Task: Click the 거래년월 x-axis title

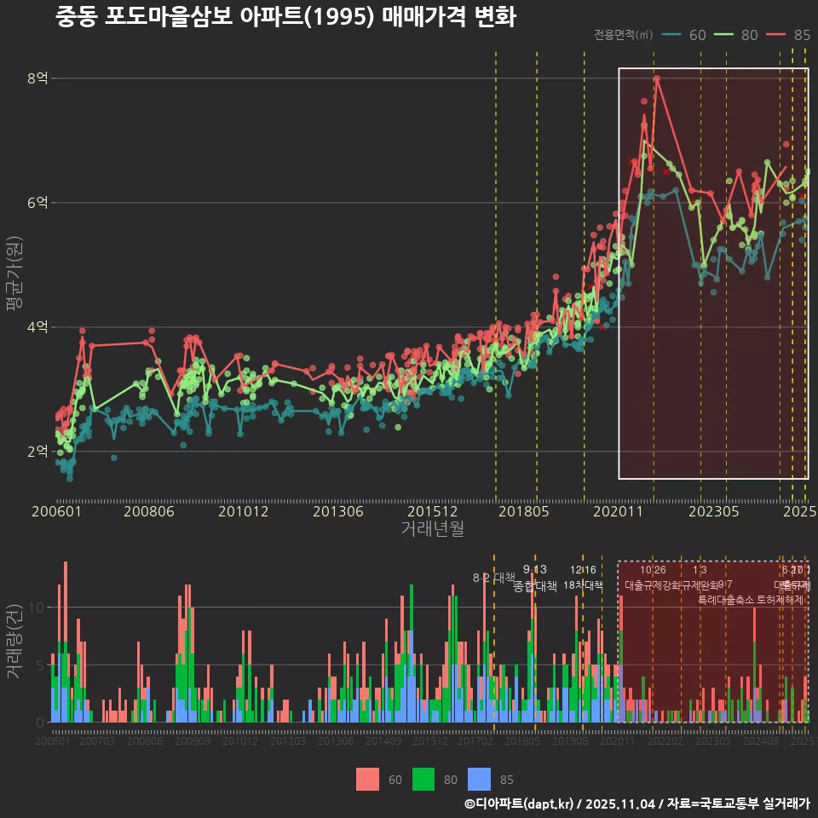Action: click(x=432, y=528)
